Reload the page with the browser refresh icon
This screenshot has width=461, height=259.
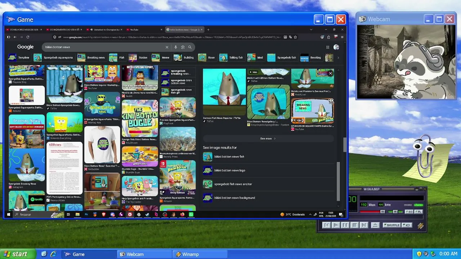pyautogui.click(x=28, y=37)
